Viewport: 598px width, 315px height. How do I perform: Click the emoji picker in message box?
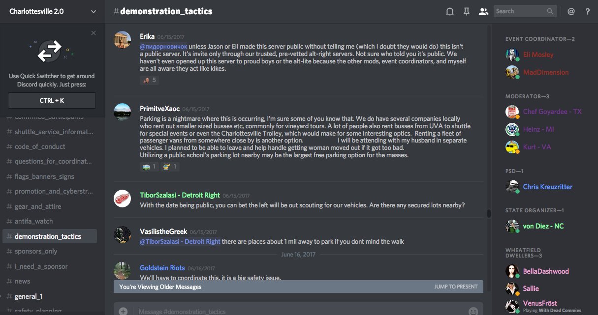point(473,311)
